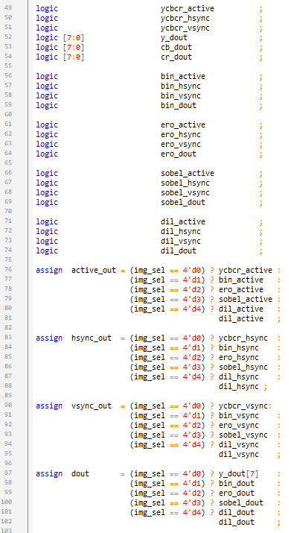Click the [7:0] range on the y_dout line
The height and width of the screenshot is (533, 291).
74,37
